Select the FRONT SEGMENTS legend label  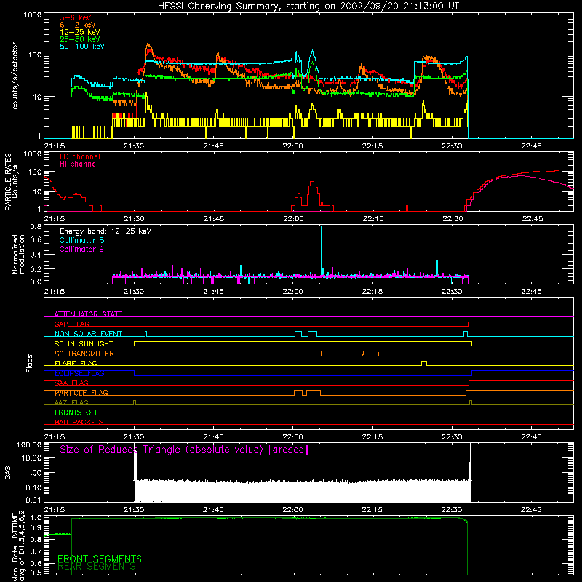100,559
